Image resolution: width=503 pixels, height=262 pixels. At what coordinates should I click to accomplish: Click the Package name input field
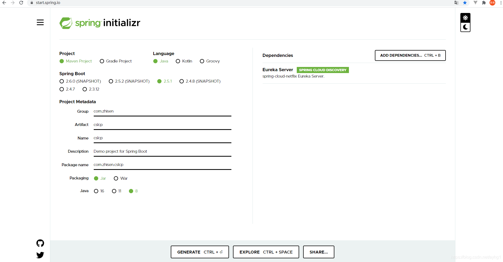[163, 165]
